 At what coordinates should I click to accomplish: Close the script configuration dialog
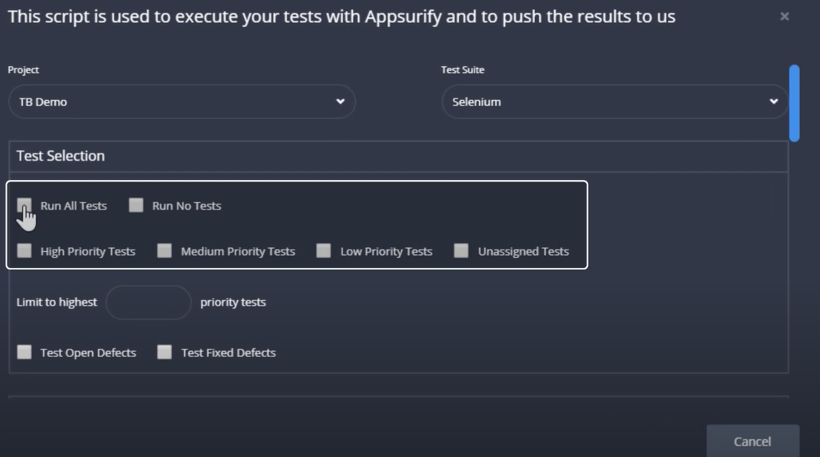(784, 16)
